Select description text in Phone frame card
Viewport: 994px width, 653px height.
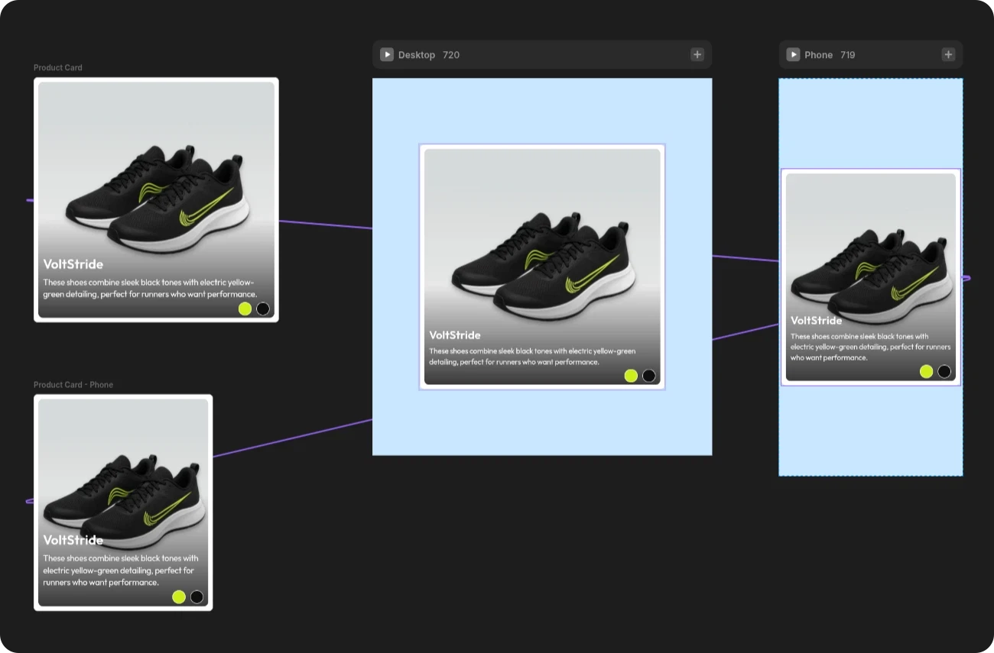tap(870, 347)
